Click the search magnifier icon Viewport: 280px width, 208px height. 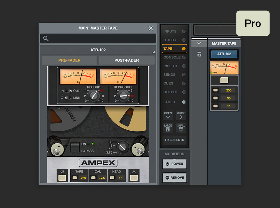[x=46, y=38]
